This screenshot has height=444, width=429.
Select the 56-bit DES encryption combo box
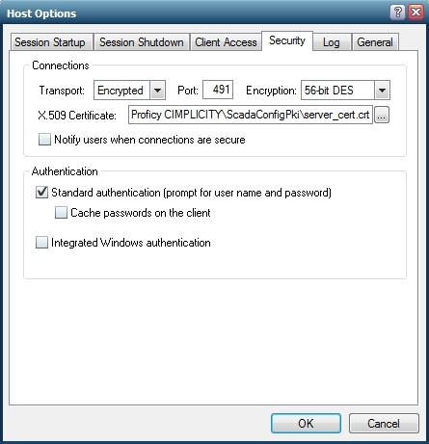pos(345,91)
